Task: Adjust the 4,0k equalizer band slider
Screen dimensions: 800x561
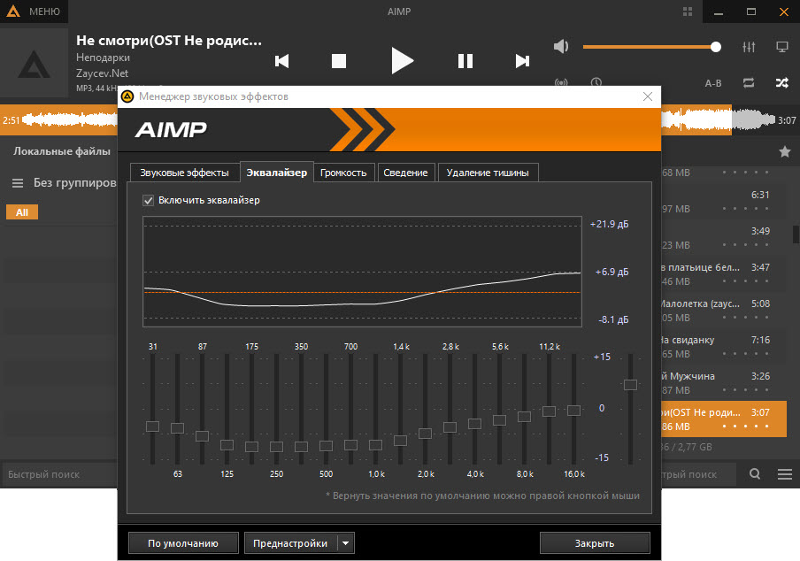Action: [474, 423]
